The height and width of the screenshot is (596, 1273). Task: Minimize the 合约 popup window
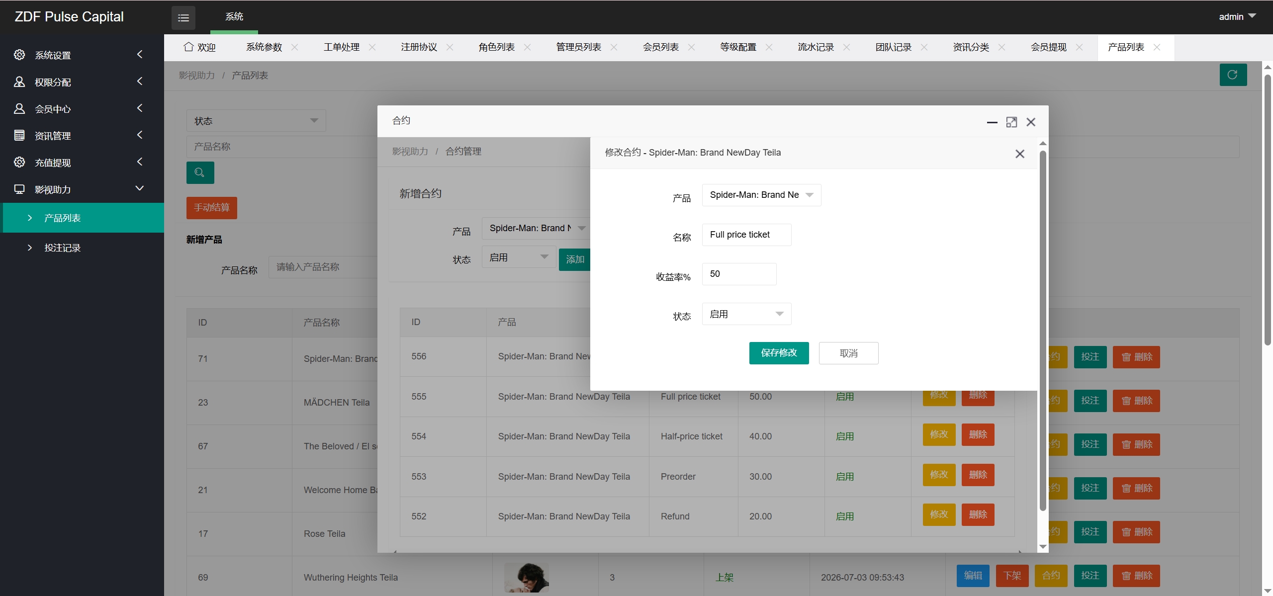coord(992,122)
